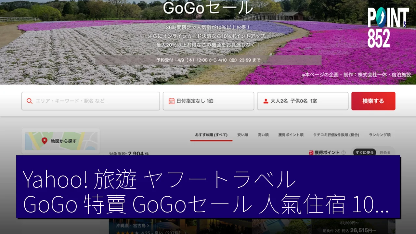416x234 pixels.
Task: Switch points option to 貯める
Action: click(385, 152)
